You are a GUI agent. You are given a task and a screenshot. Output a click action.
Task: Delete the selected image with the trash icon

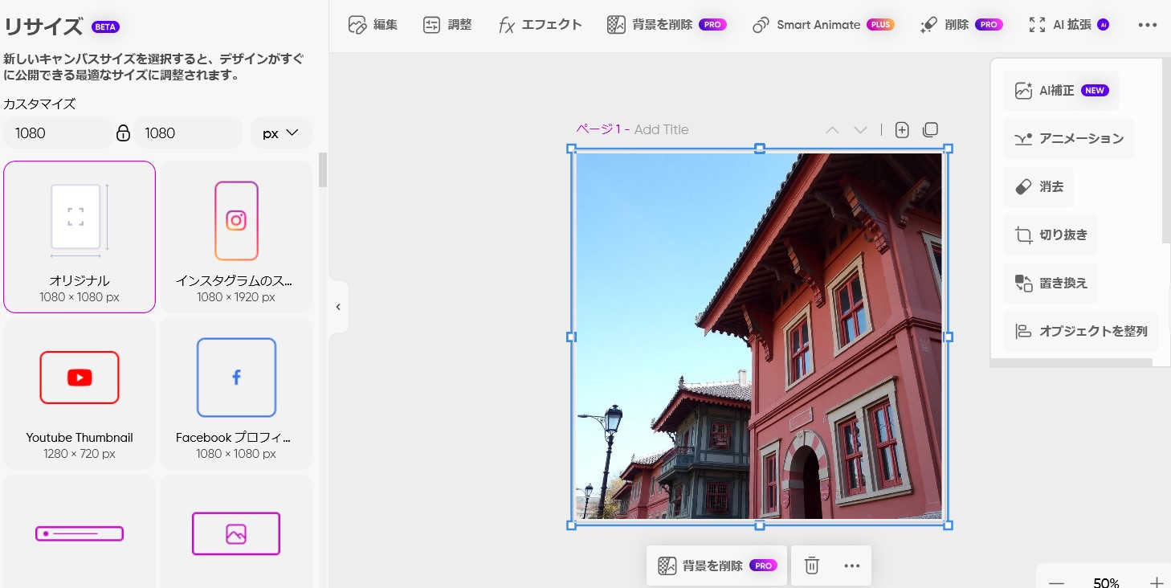coord(812,566)
